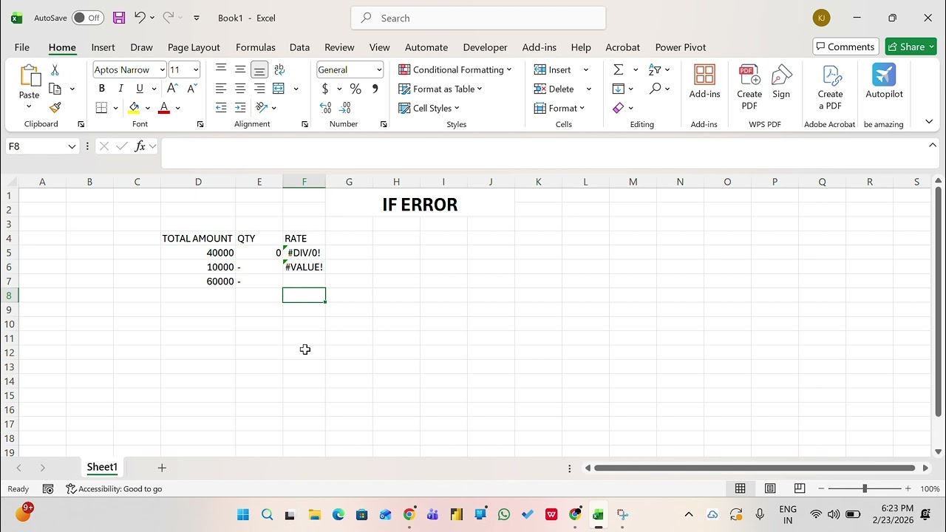This screenshot has height=532, width=946.
Task: Toggle Underline formatting
Action: coord(140,89)
